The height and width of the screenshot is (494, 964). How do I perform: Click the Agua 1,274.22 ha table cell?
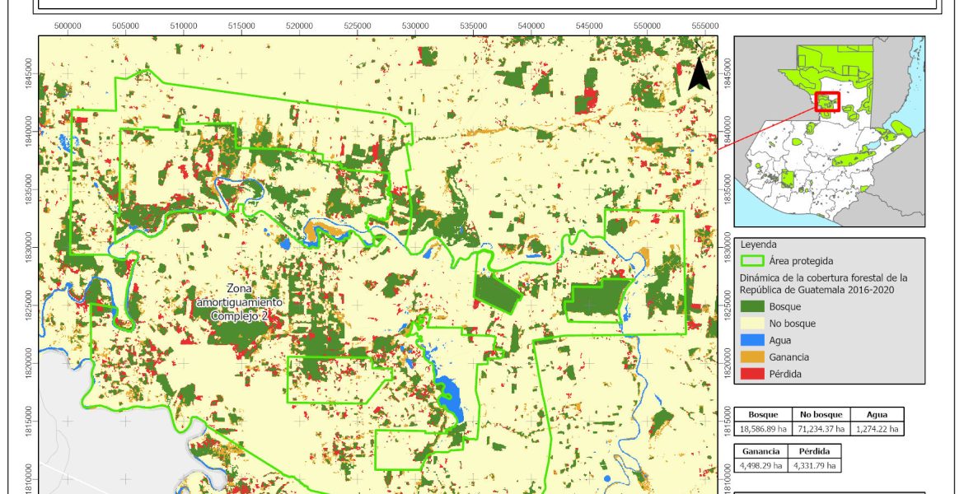coord(876,429)
